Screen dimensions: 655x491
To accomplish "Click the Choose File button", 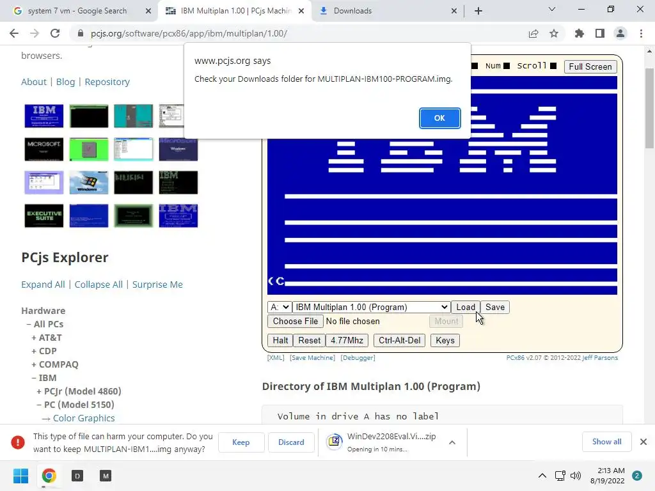I will click(296, 321).
